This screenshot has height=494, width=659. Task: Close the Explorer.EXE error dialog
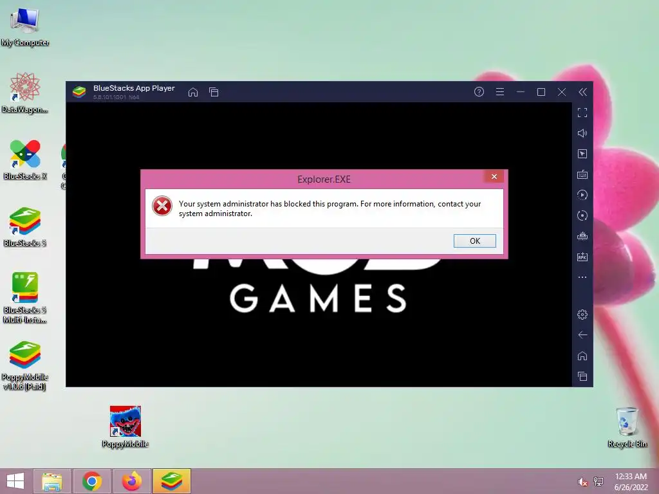click(x=494, y=176)
